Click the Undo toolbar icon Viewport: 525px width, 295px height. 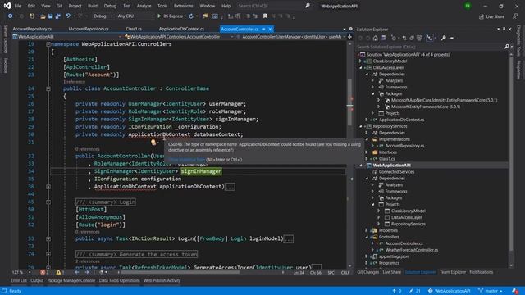tap(68, 16)
